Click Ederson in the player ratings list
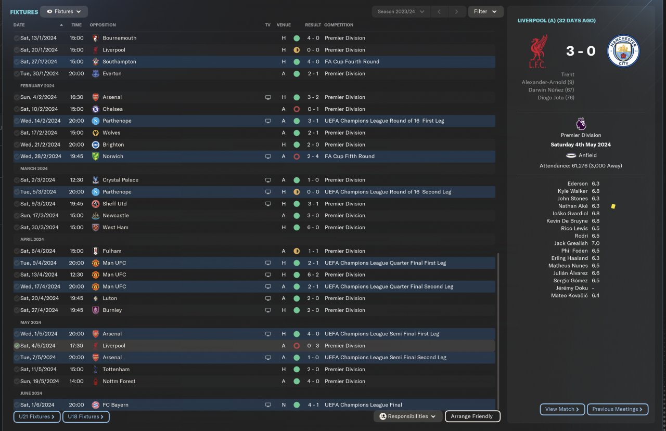Viewport: 666px width, 431px height. tap(578, 184)
